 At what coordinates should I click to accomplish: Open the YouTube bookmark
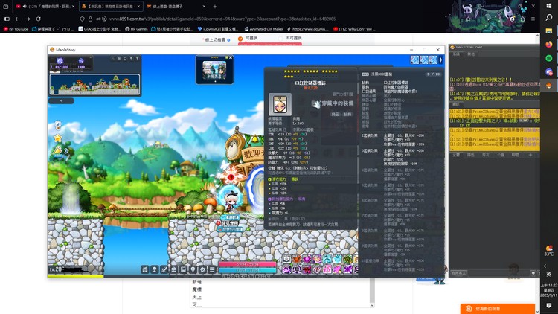[16, 29]
